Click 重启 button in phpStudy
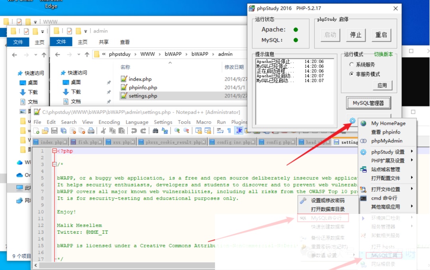430x270 pixels. pyautogui.click(x=381, y=35)
